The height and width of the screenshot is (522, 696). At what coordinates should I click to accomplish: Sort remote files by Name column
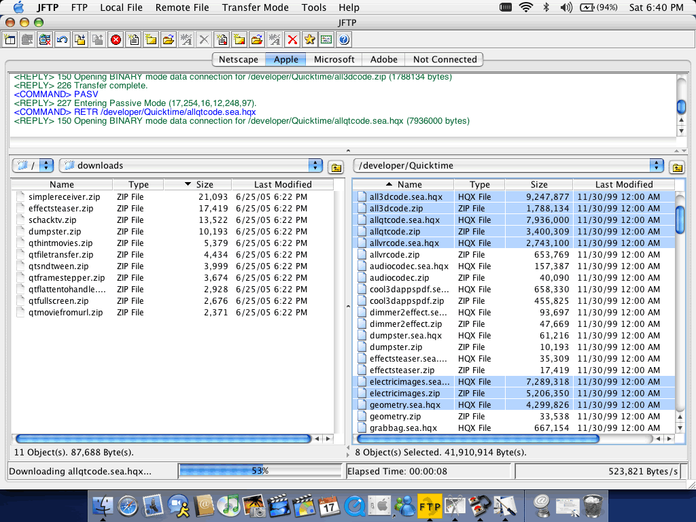click(404, 184)
